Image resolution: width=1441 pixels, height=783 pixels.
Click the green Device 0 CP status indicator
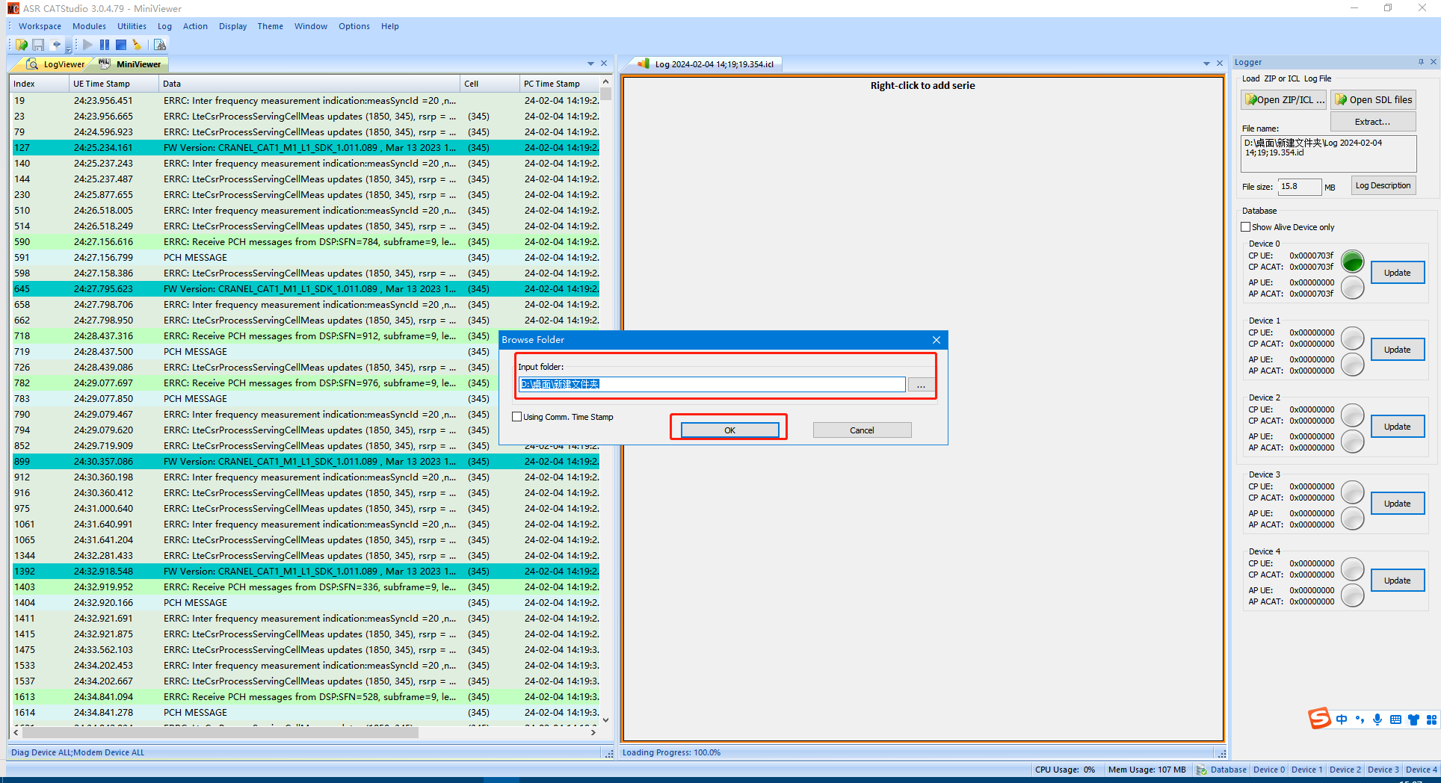[1352, 261]
